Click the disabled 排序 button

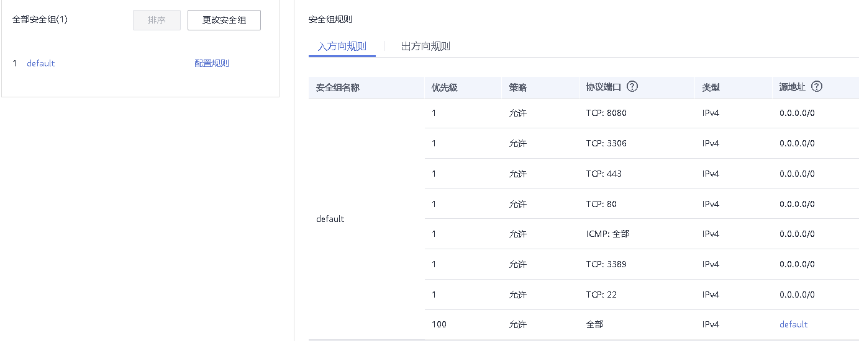(x=157, y=20)
